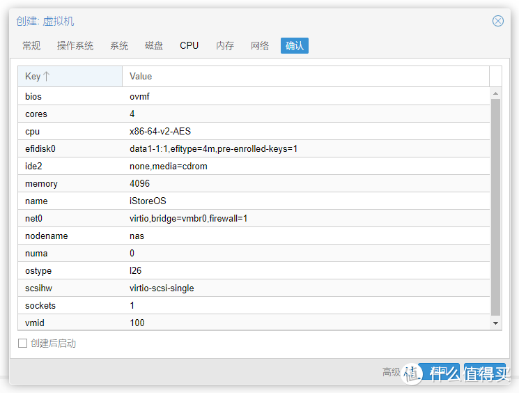Select the bios ovmf row
This screenshot has height=393, width=519.
pyautogui.click(x=254, y=97)
